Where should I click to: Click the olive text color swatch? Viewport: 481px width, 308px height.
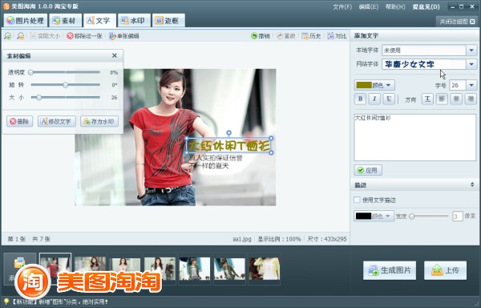click(364, 85)
